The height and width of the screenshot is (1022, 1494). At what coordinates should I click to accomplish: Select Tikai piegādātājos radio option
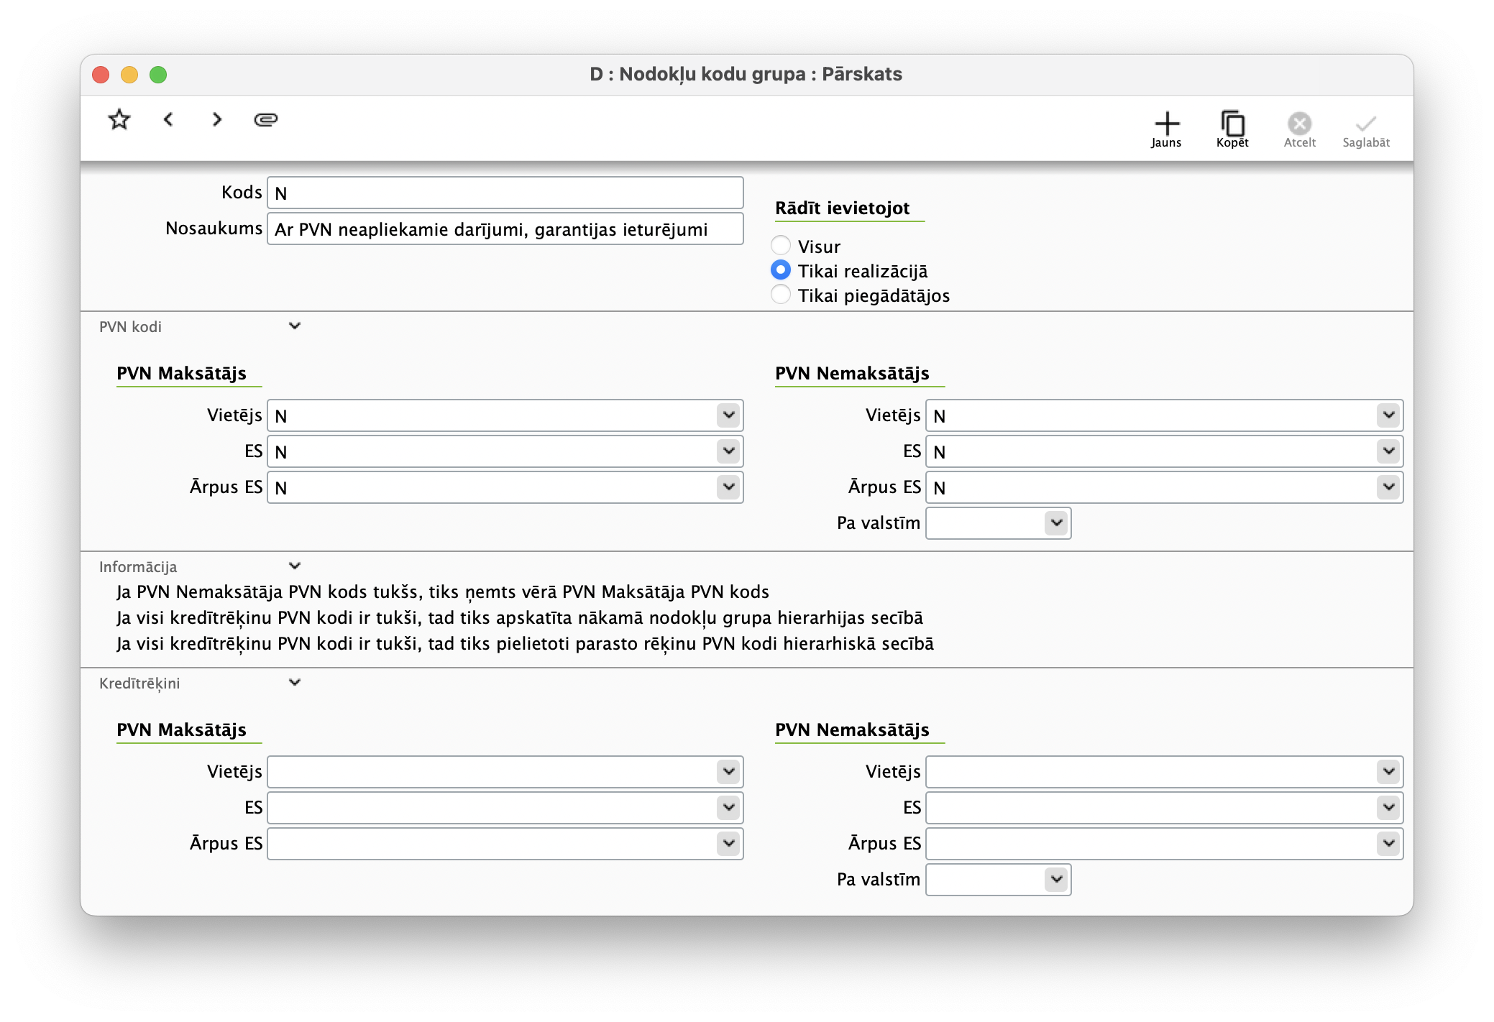tap(781, 295)
